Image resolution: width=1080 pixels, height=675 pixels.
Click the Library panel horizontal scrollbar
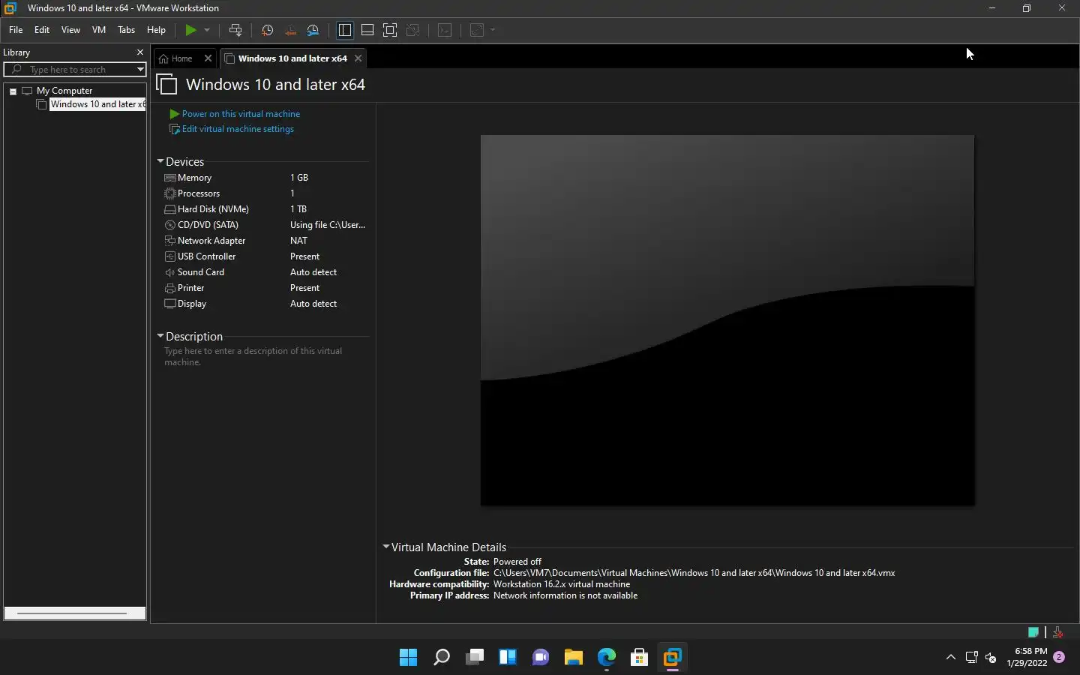(x=74, y=613)
